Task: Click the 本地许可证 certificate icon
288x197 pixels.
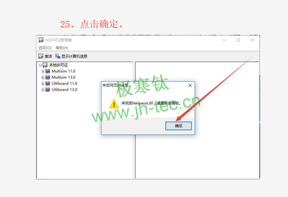Action: click(45, 65)
